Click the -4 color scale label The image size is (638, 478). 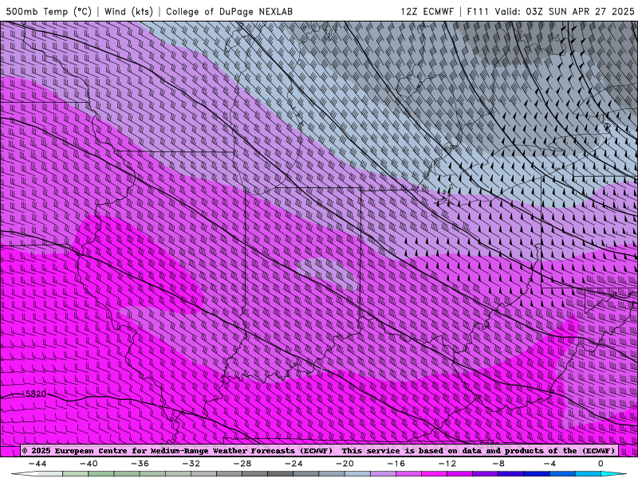(549, 464)
